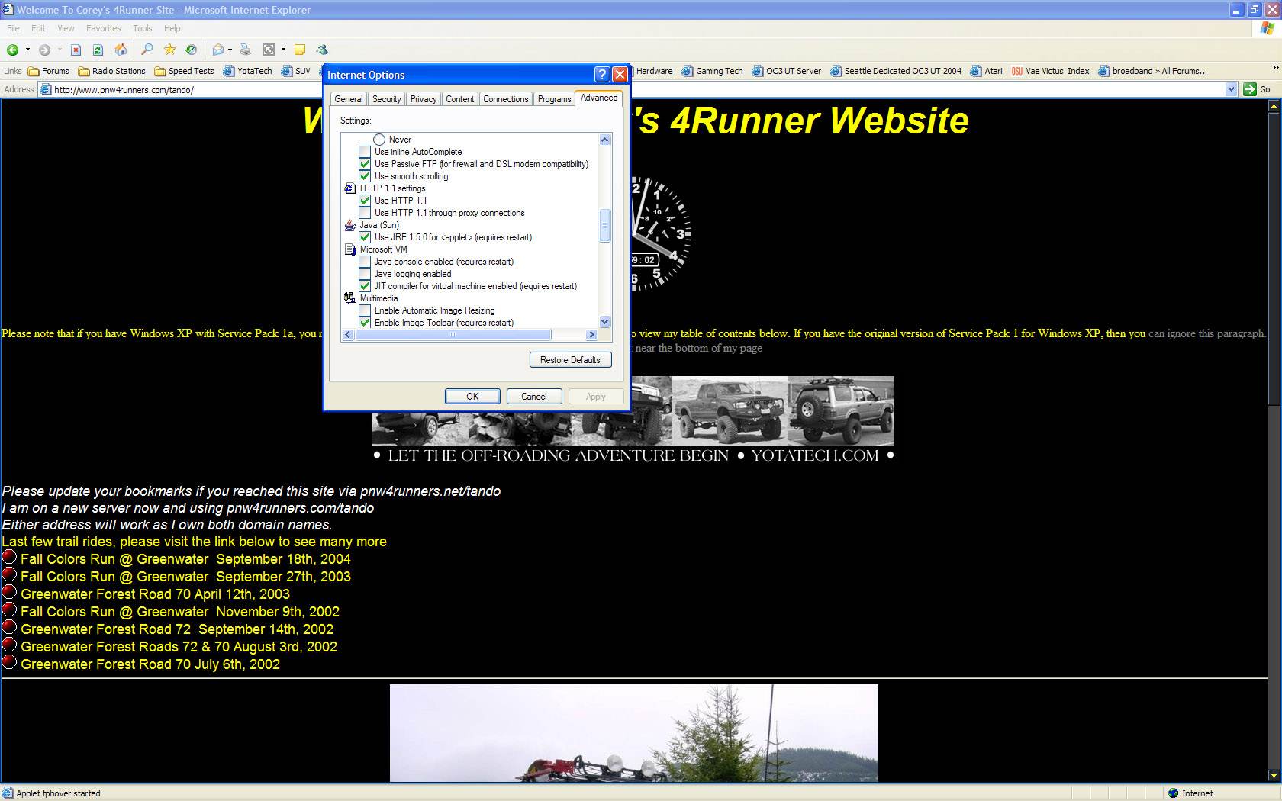Viewport: 1282px width, 801px height.
Task: Open the Forward button dropdown arrow
Action: pyautogui.click(x=59, y=50)
